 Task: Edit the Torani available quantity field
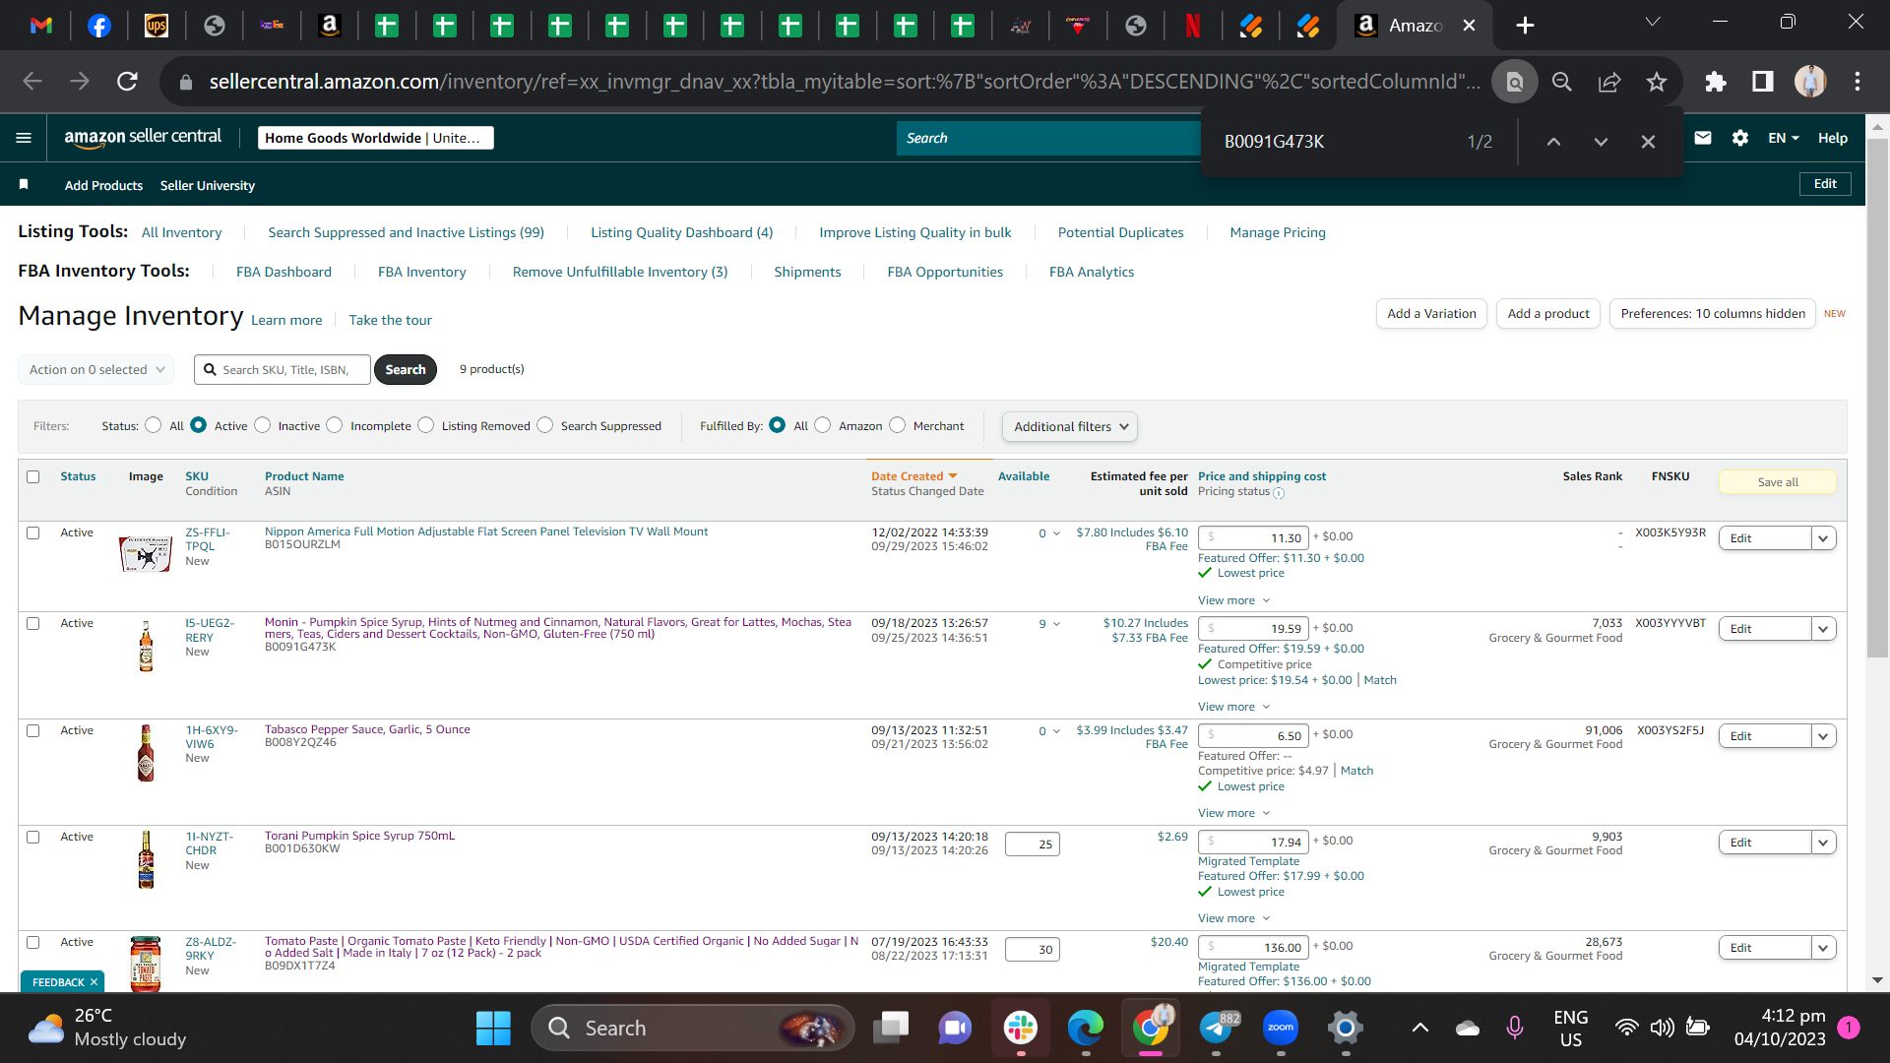1033,844
